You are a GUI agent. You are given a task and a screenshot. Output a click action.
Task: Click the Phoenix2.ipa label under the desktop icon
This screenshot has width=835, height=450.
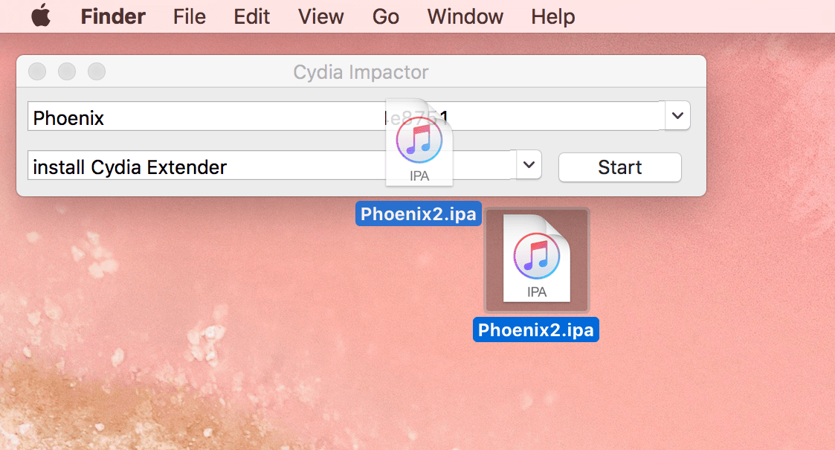point(535,330)
